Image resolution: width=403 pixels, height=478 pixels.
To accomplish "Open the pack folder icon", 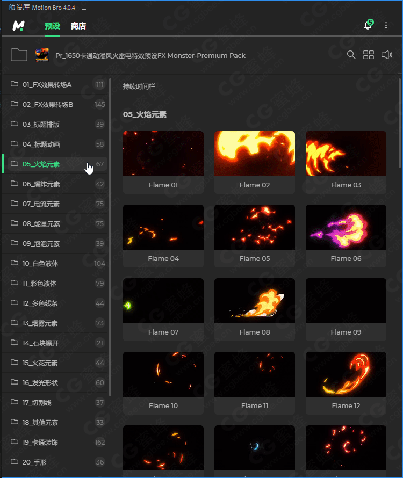I will click(19, 55).
